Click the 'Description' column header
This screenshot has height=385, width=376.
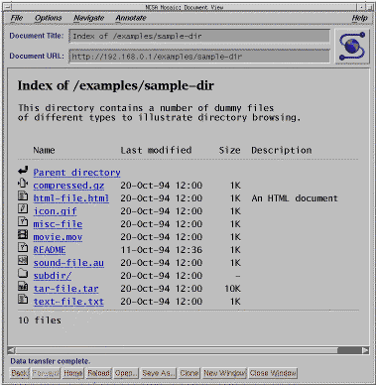click(282, 150)
